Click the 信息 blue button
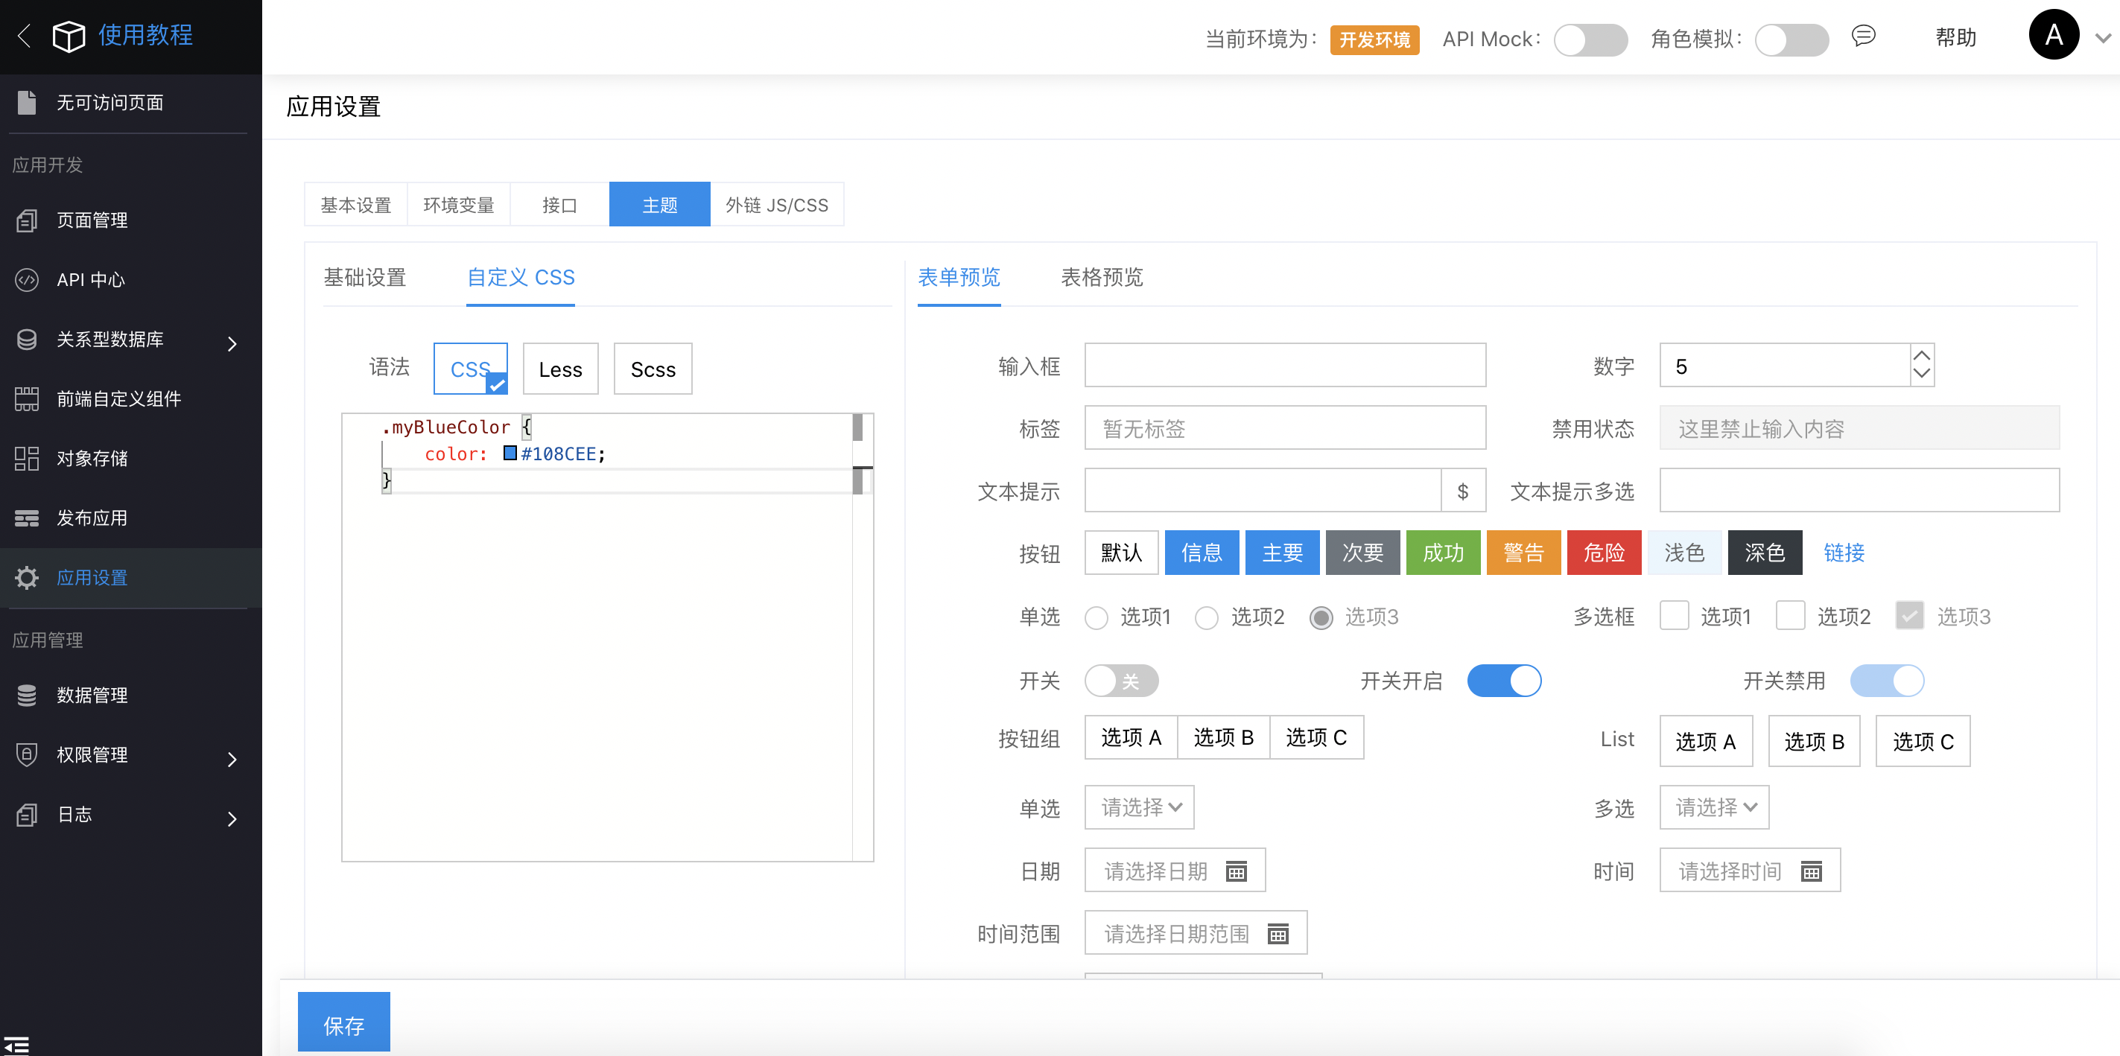 [1202, 553]
